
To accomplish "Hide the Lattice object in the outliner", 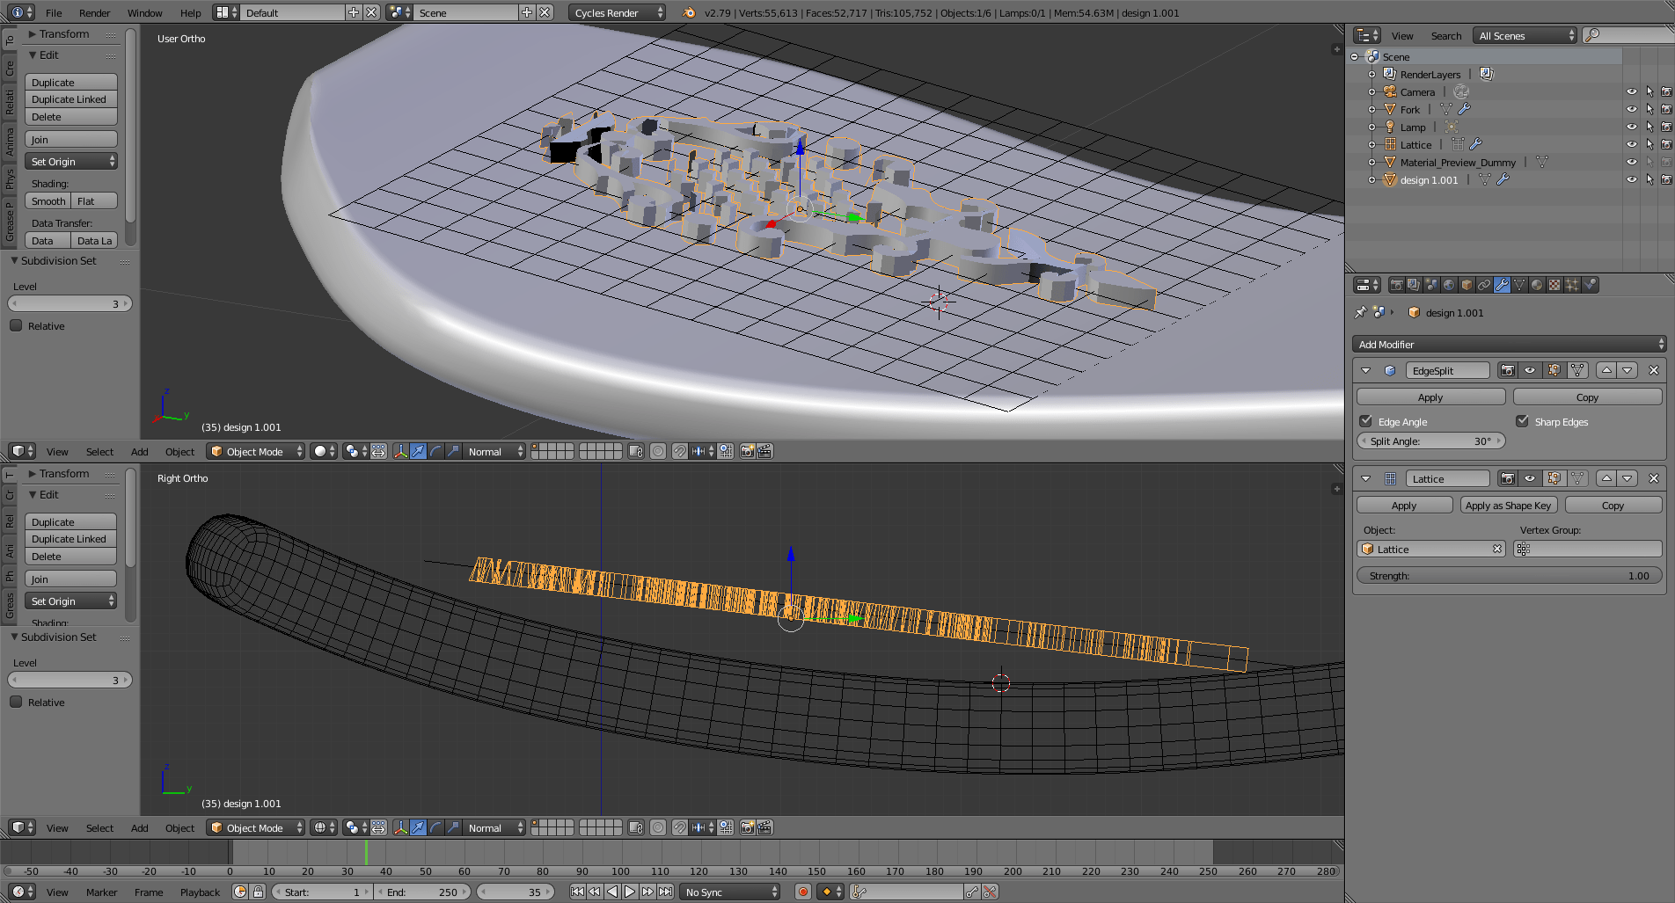I will 1633,144.
